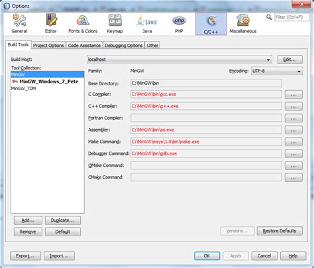Browse for the Assembler executable
Image resolution: width=314 pixels, height=268 pixels.
(293, 130)
